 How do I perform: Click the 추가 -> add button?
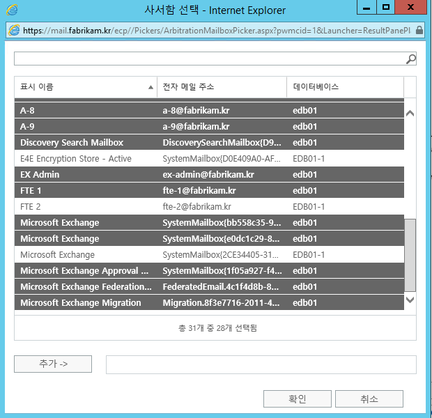(x=53, y=364)
